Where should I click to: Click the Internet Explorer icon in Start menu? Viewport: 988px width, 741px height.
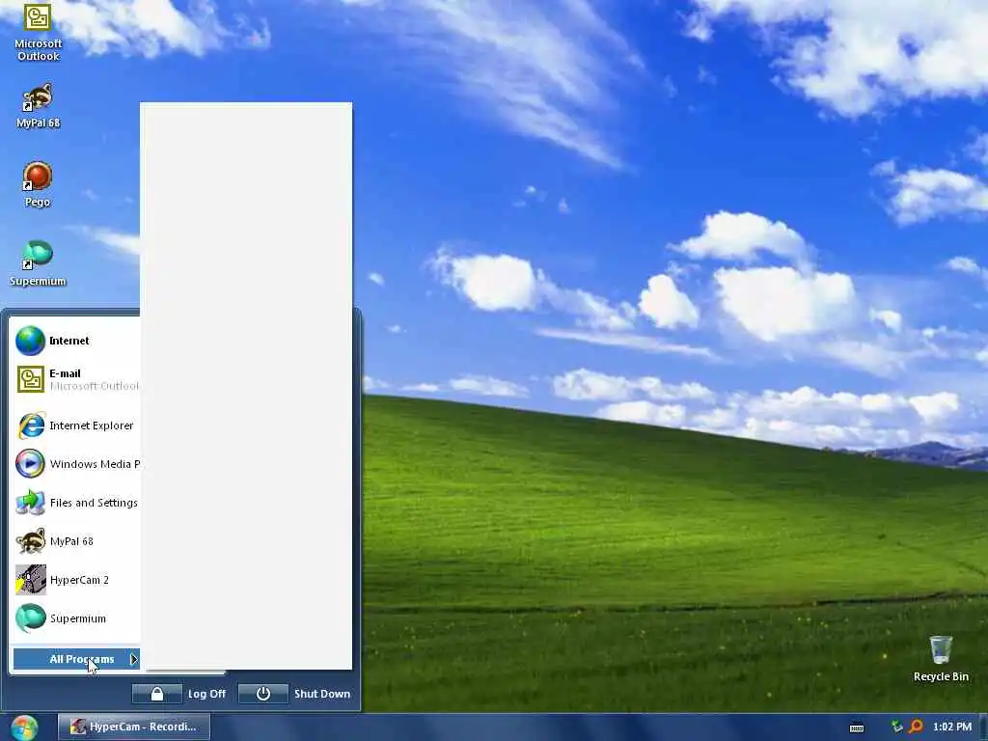click(x=30, y=425)
